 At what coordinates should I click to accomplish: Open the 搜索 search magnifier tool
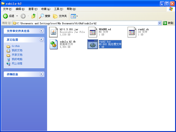point(44,16)
